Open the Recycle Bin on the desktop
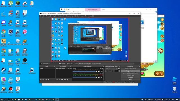180x101 pixels. [x=174, y=89]
